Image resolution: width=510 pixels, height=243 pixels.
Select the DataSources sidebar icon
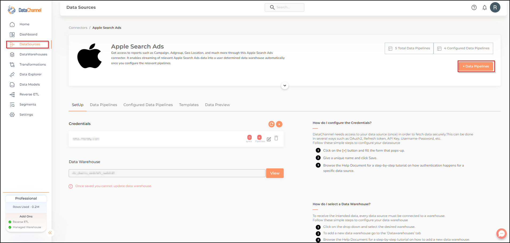click(x=12, y=44)
